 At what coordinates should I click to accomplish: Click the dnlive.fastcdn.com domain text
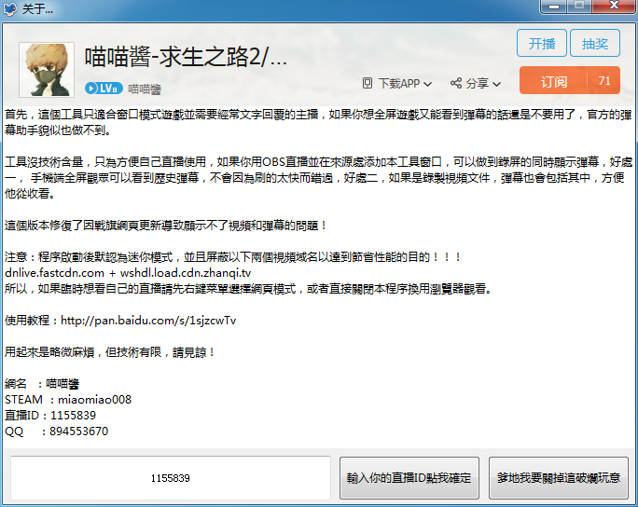[x=54, y=272]
